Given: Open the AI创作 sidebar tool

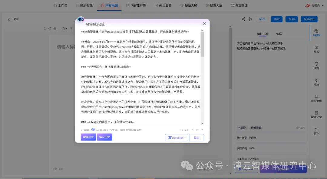Looking at the screenshot, I should 316,33.
